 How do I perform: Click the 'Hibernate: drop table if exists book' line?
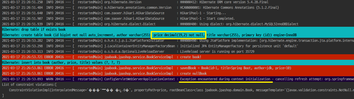click(34, 29)
